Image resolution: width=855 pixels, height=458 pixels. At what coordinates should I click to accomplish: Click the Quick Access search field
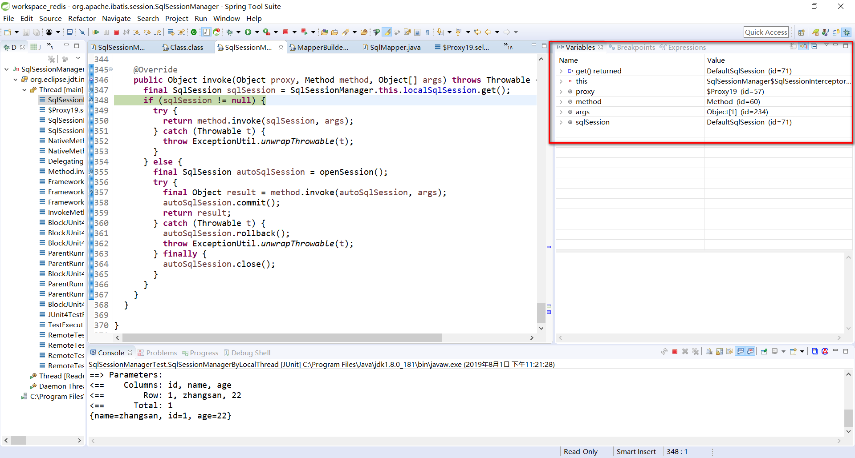point(766,32)
